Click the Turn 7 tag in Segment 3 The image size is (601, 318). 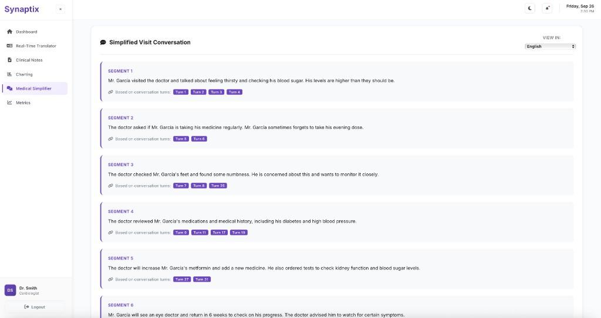click(x=181, y=186)
